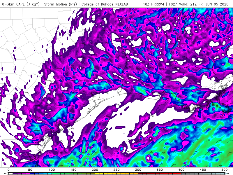Click the '150' label on the color scale
Image resolution: width=233 pixels, height=175 pixels.
coord(73,170)
